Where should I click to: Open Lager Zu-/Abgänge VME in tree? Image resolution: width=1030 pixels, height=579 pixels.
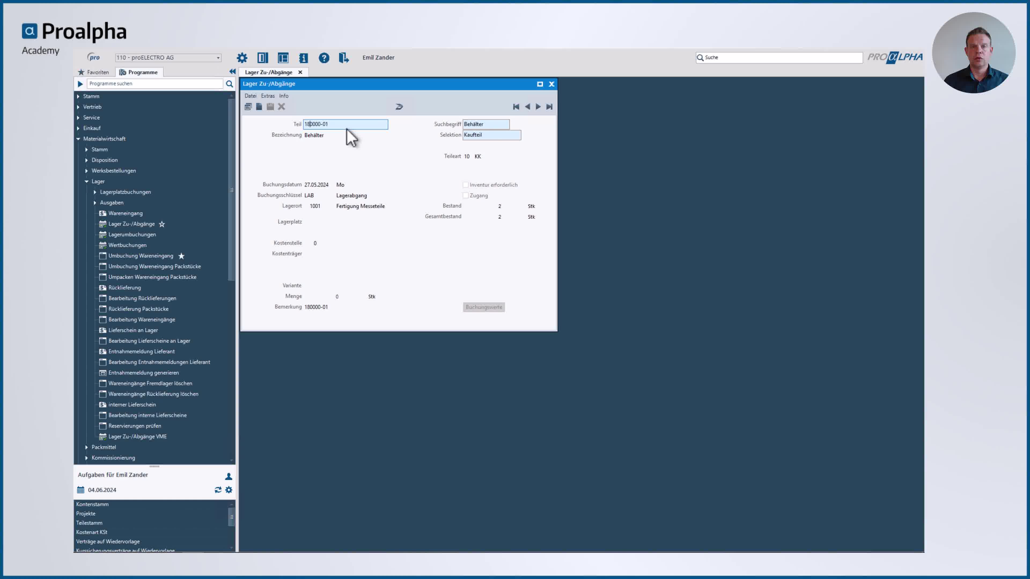point(138,437)
